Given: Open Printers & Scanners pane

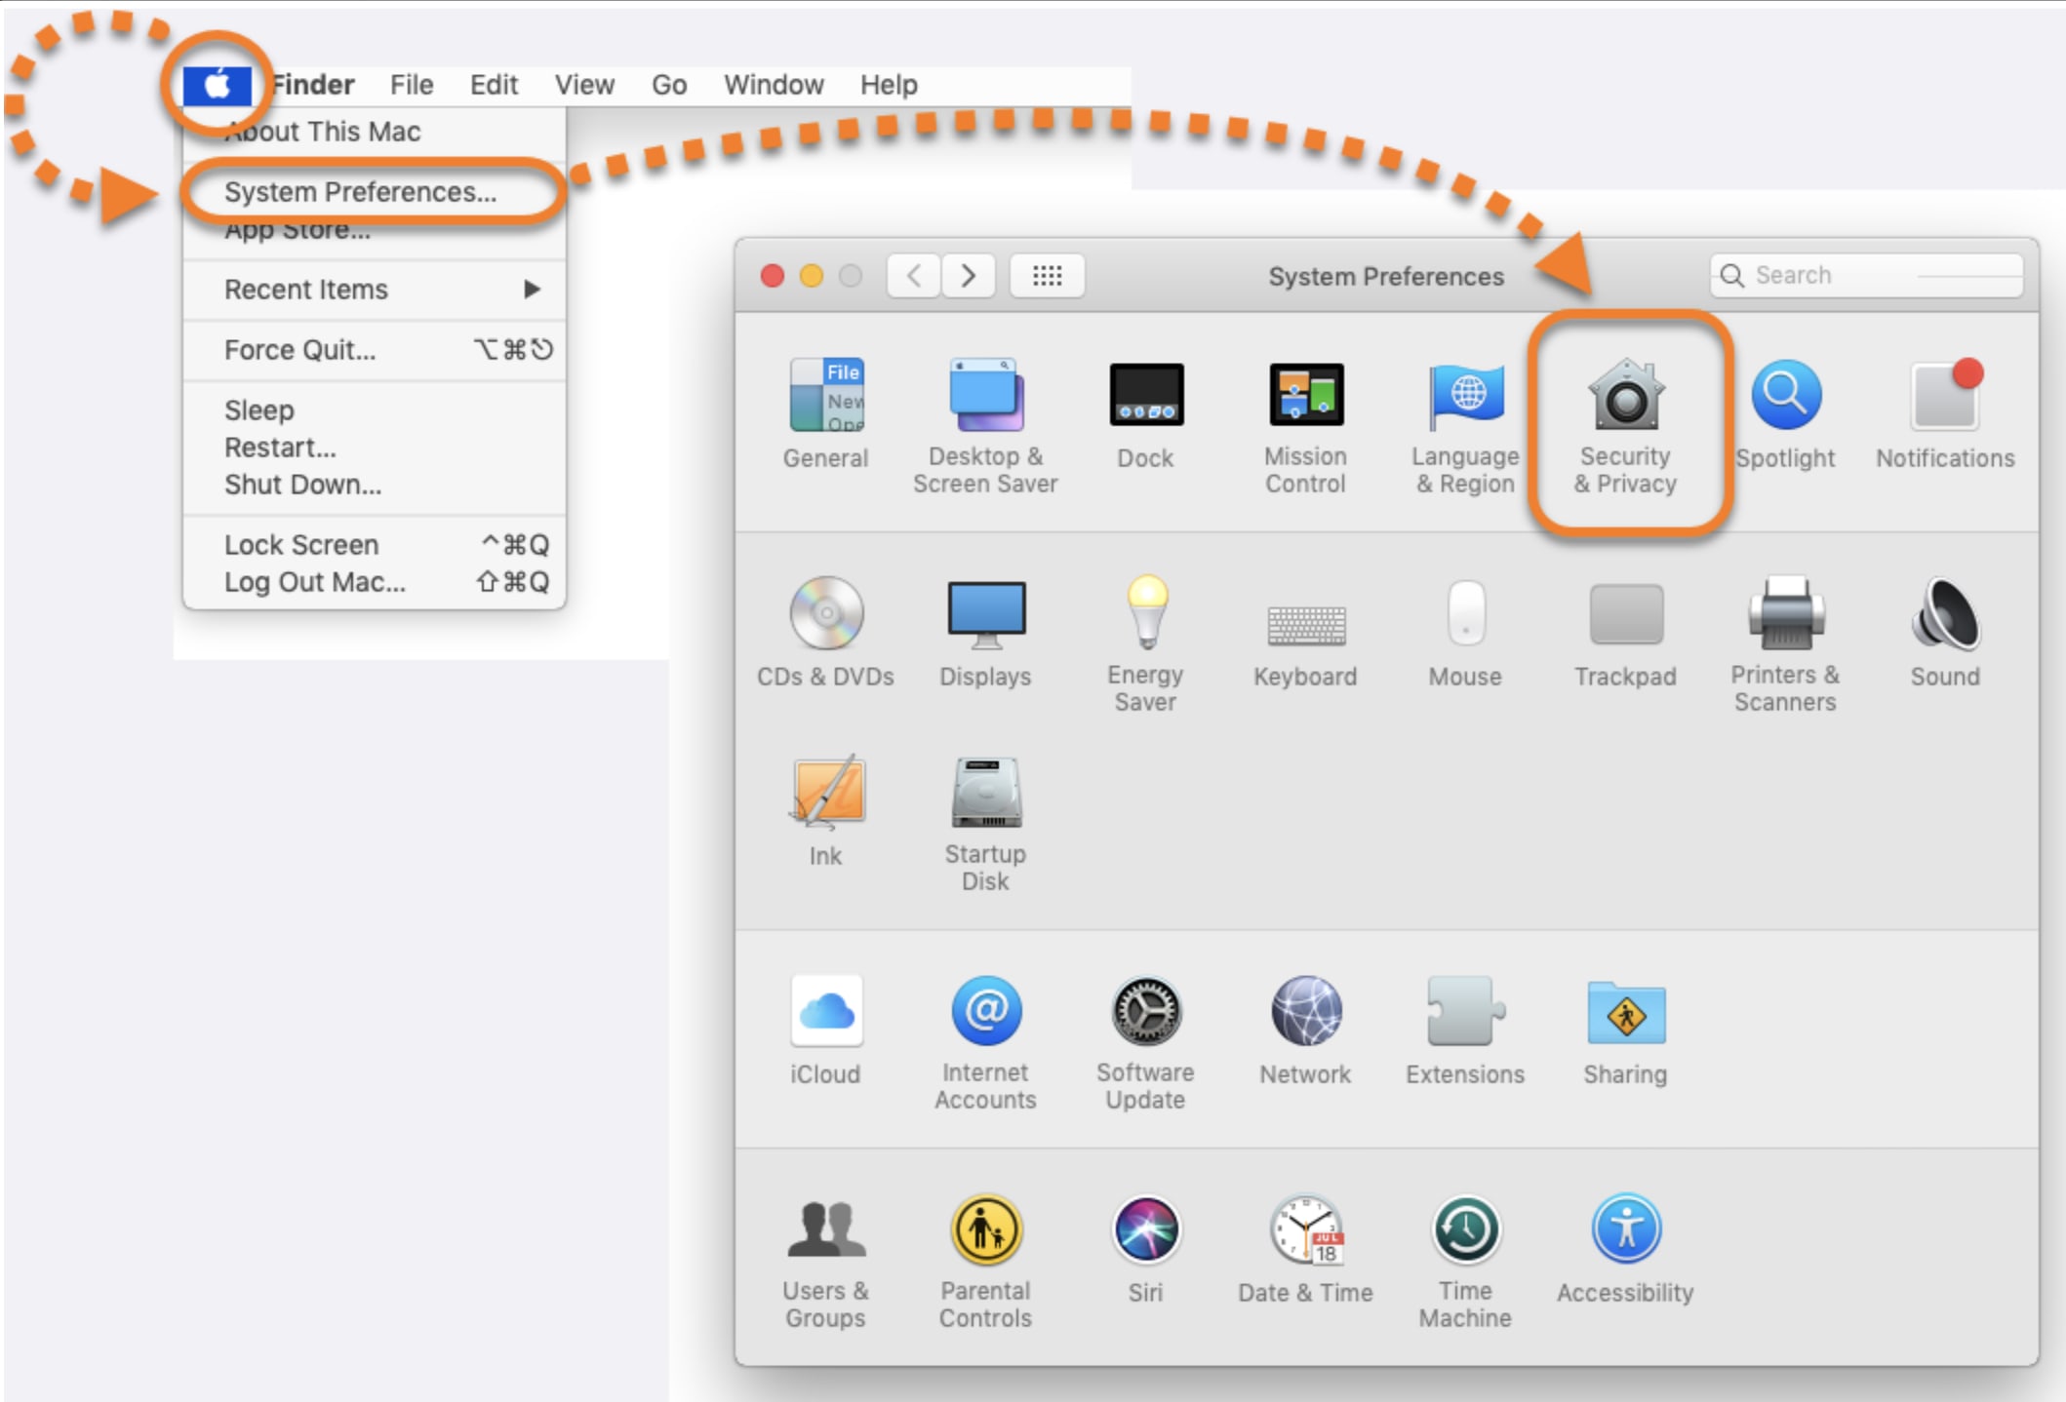Looking at the screenshot, I should coord(1785,614).
